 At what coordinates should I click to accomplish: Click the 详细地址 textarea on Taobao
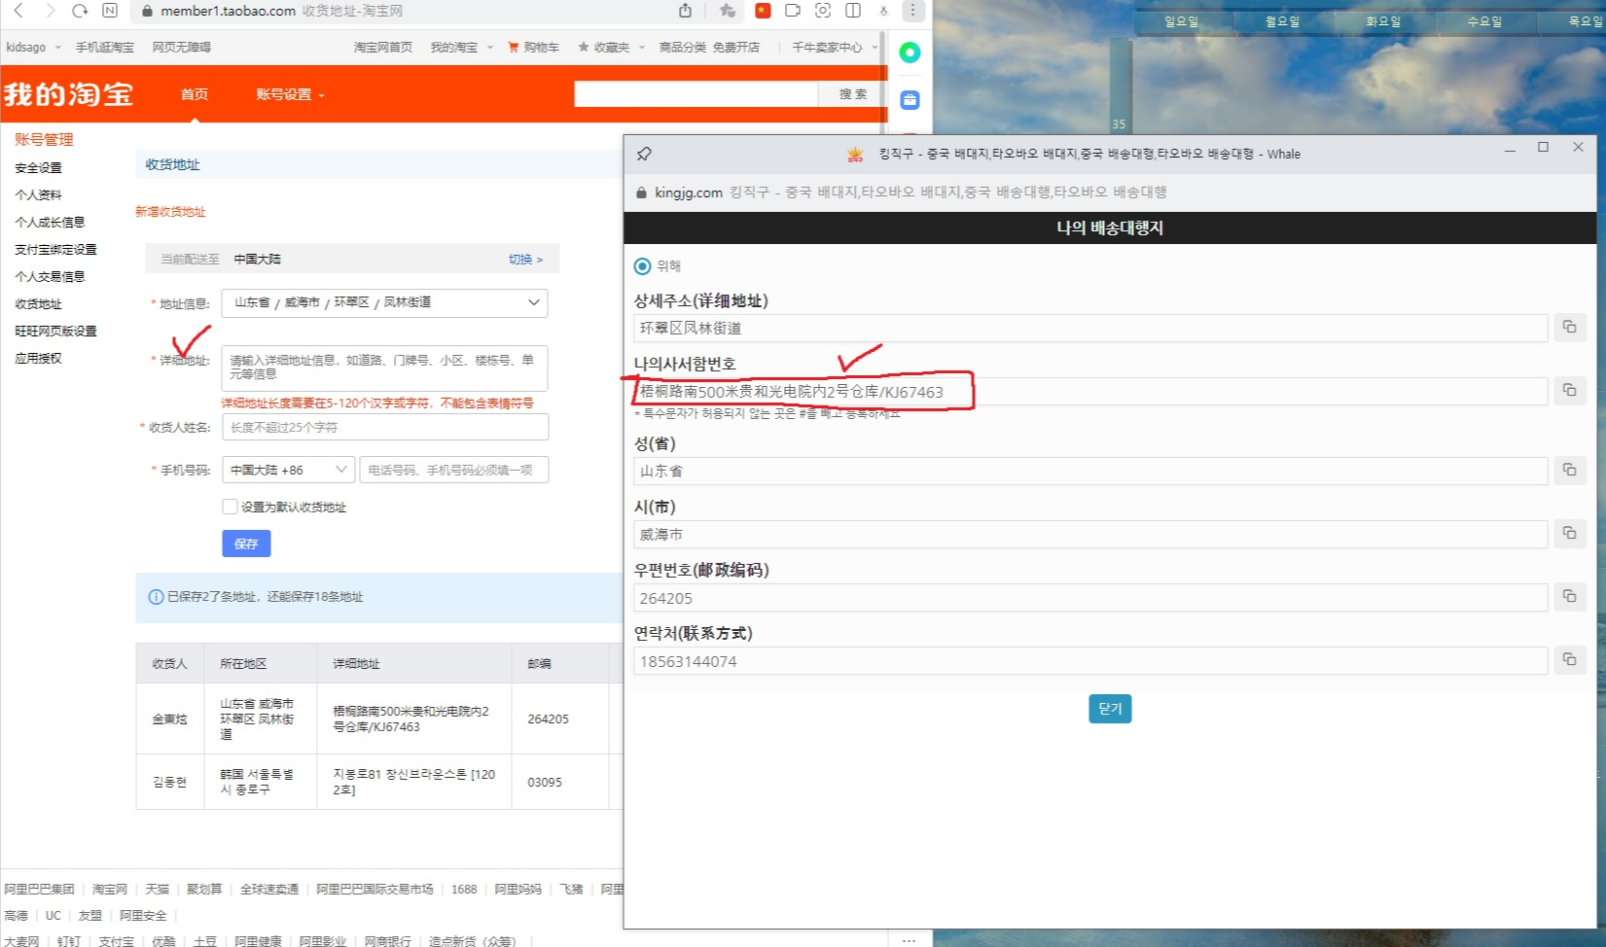(384, 368)
